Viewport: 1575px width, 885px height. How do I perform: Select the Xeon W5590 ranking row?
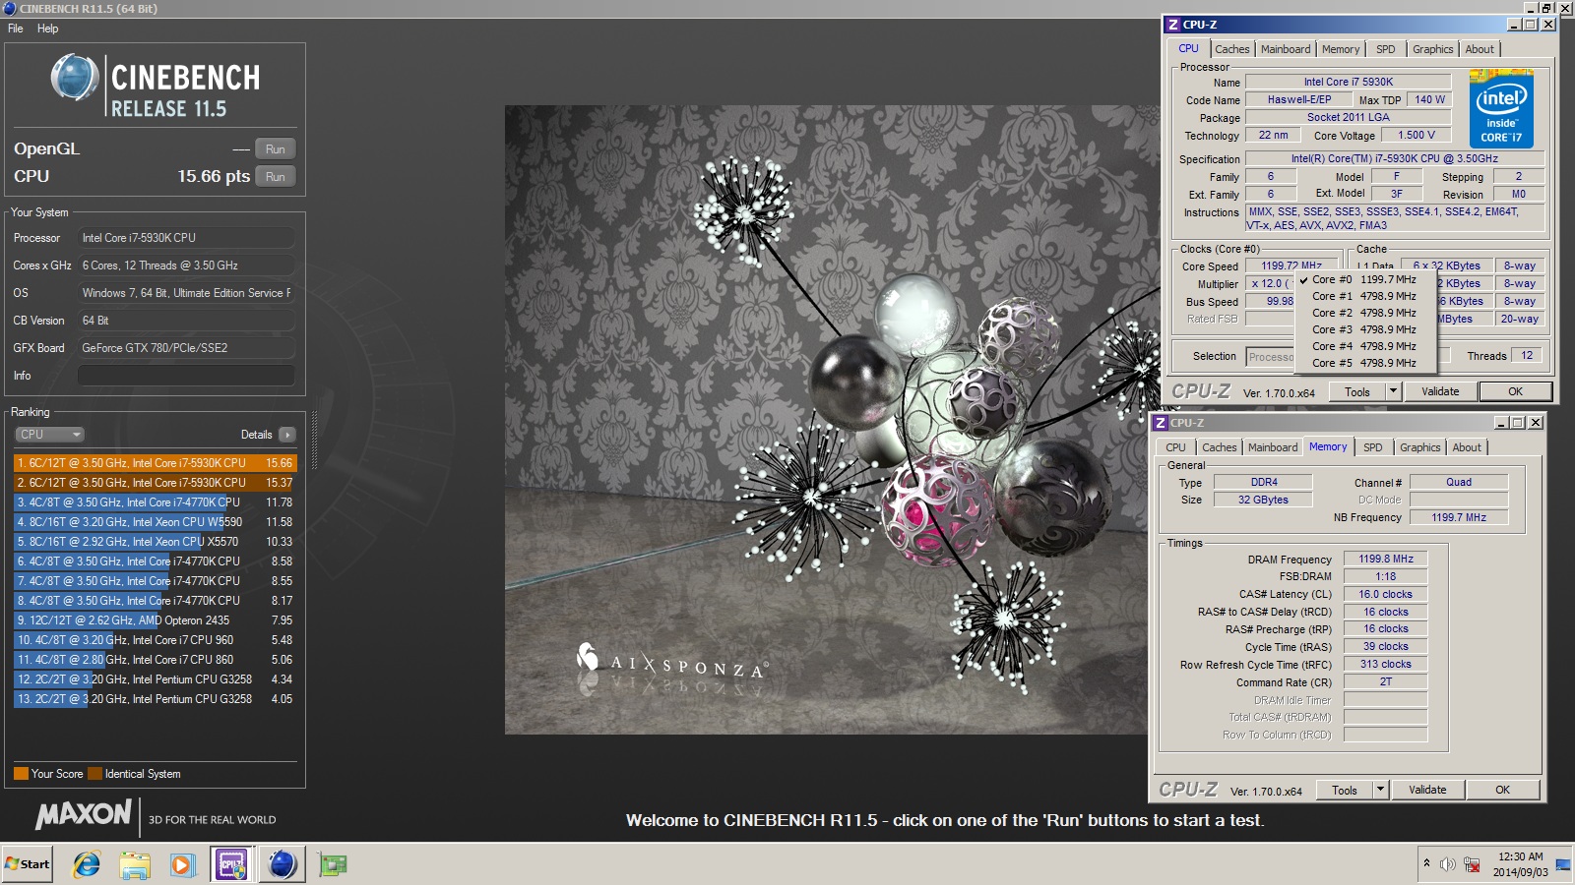[x=155, y=522]
